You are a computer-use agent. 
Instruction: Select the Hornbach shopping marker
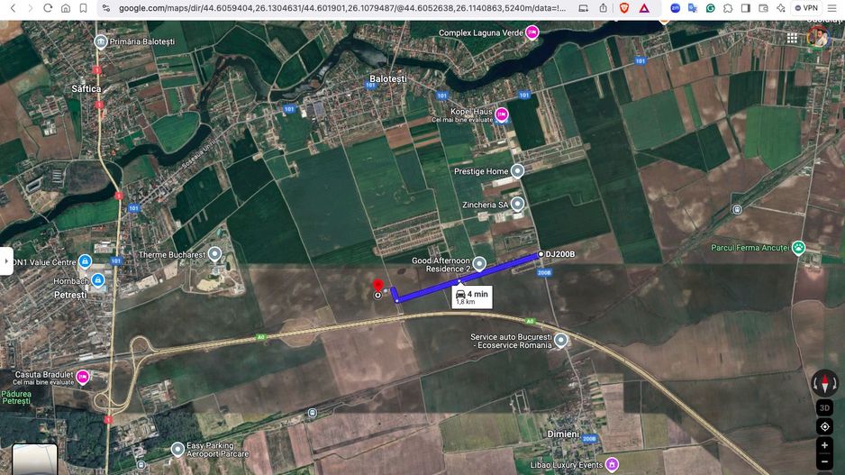[x=97, y=279]
